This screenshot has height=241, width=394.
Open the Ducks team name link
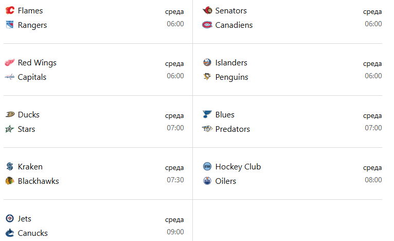[29, 115]
